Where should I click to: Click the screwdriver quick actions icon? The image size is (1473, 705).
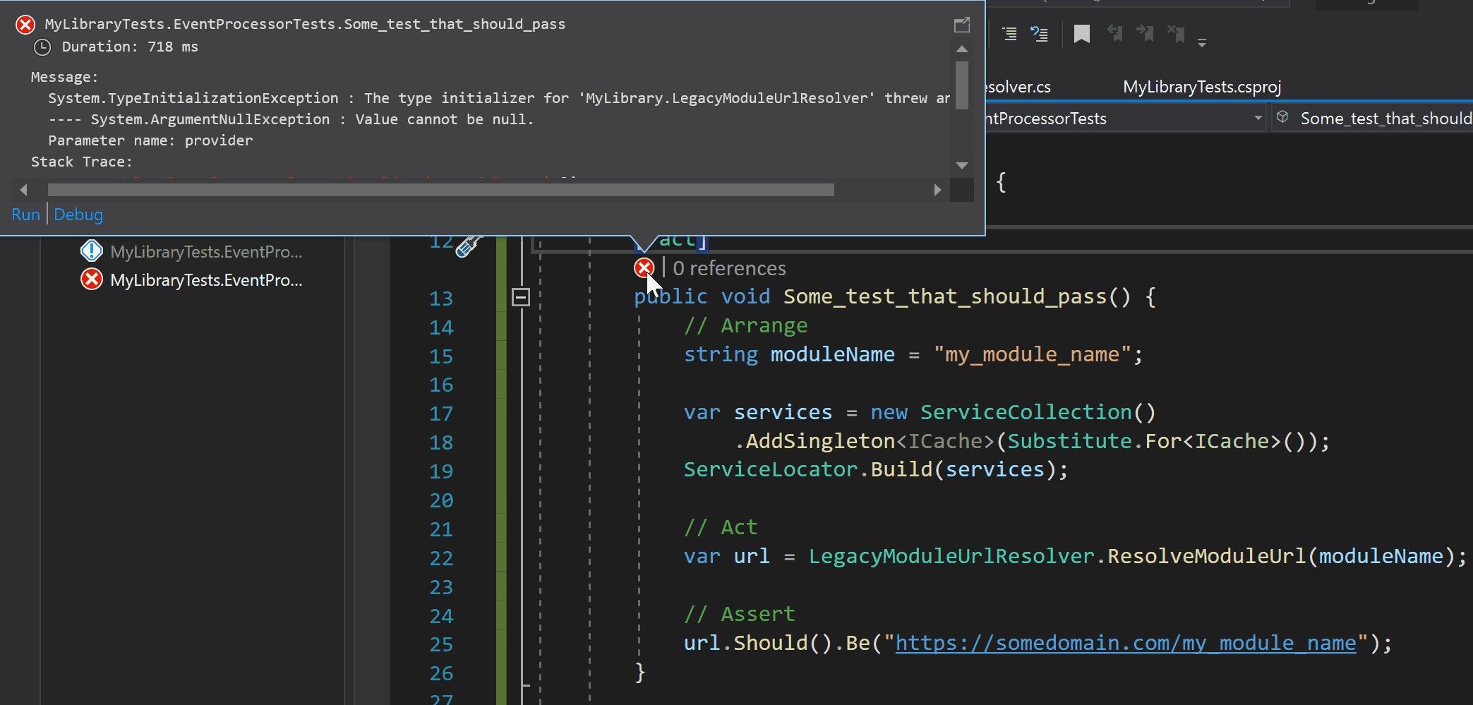point(467,246)
